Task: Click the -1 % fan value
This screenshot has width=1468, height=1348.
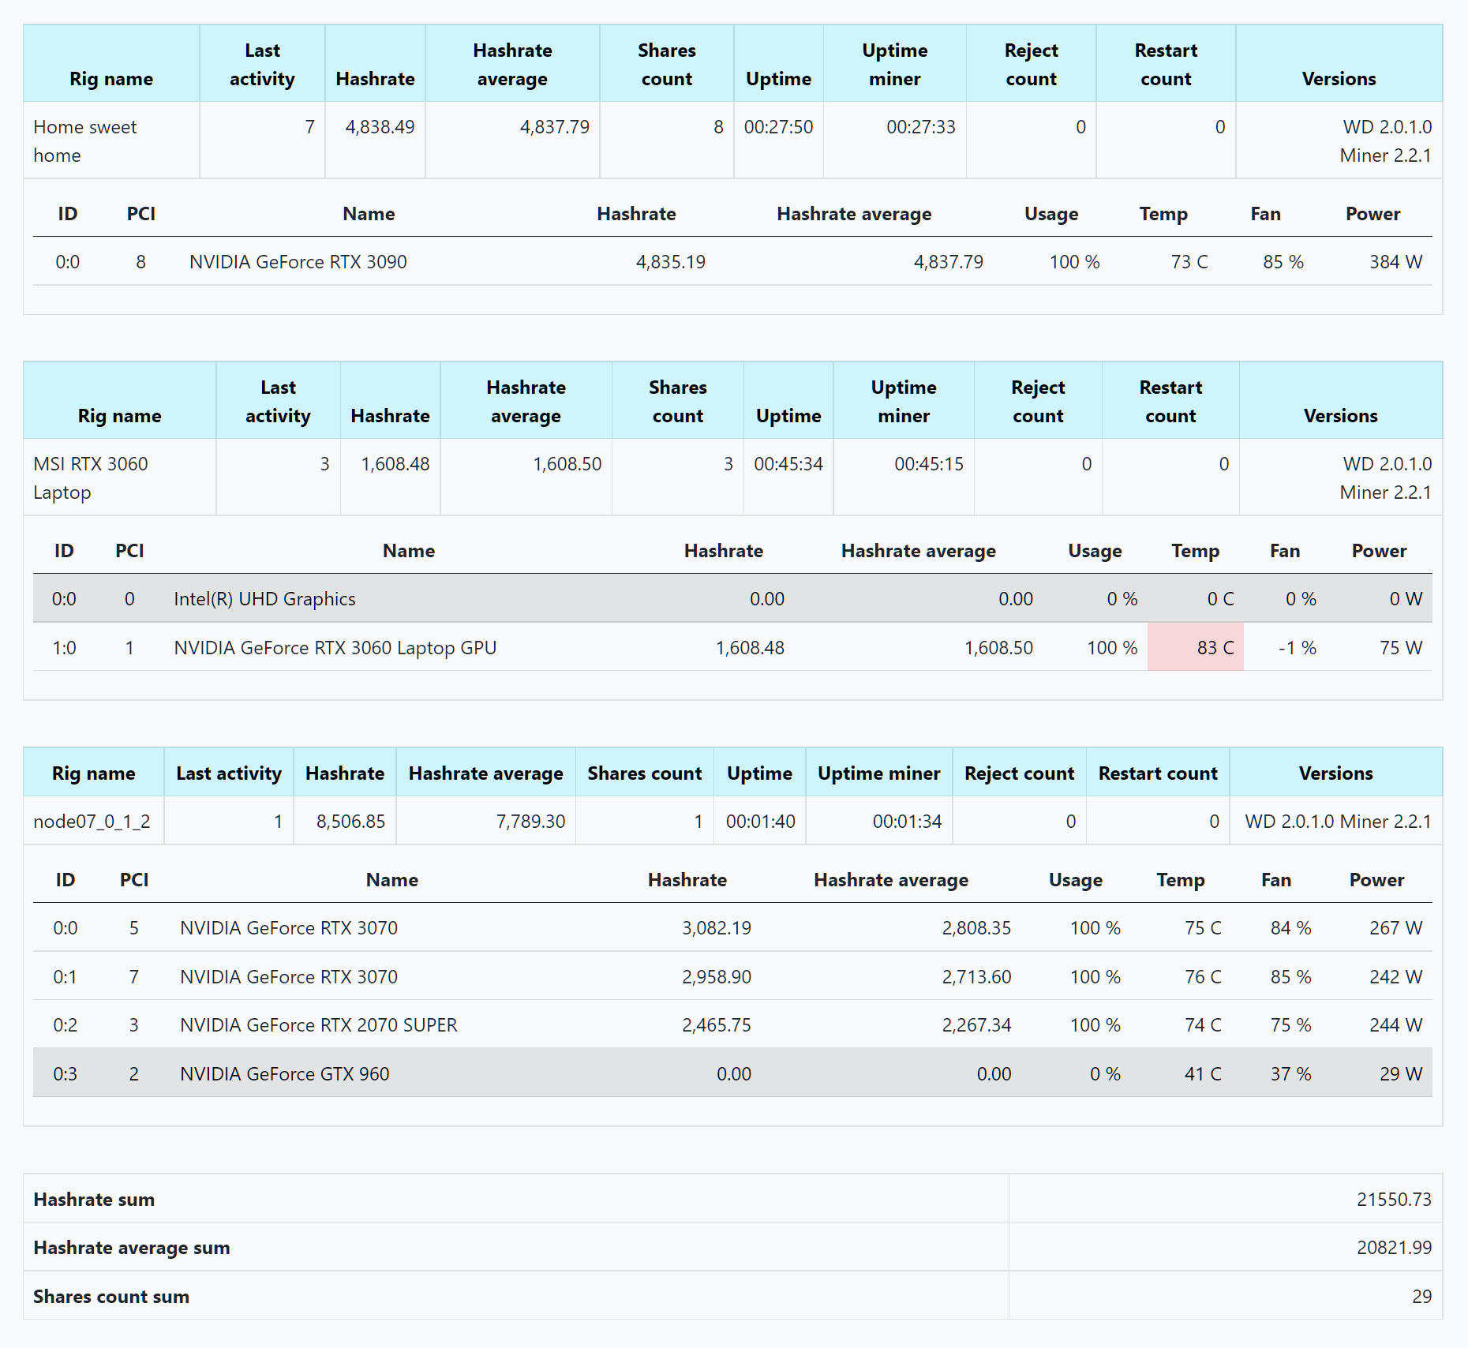Action: (1297, 647)
